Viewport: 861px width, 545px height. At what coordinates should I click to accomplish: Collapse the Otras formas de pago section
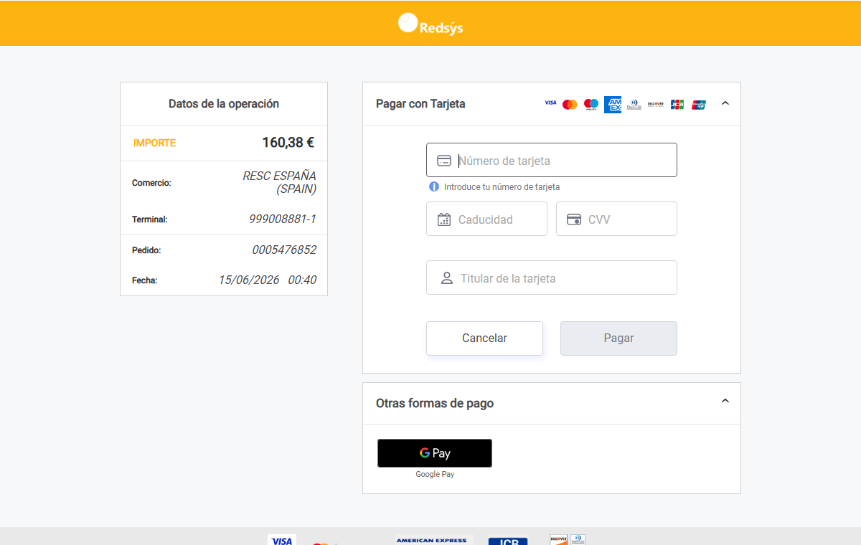(725, 401)
